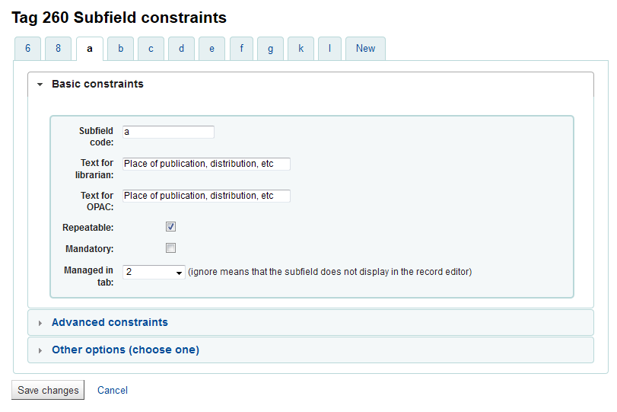The height and width of the screenshot is (412, 617).
Task: Click the Subfield code input field
Action: (168, 132)
